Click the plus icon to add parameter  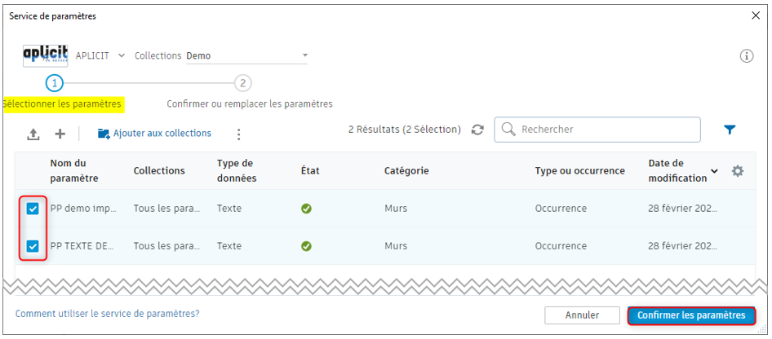coord(60,134)
